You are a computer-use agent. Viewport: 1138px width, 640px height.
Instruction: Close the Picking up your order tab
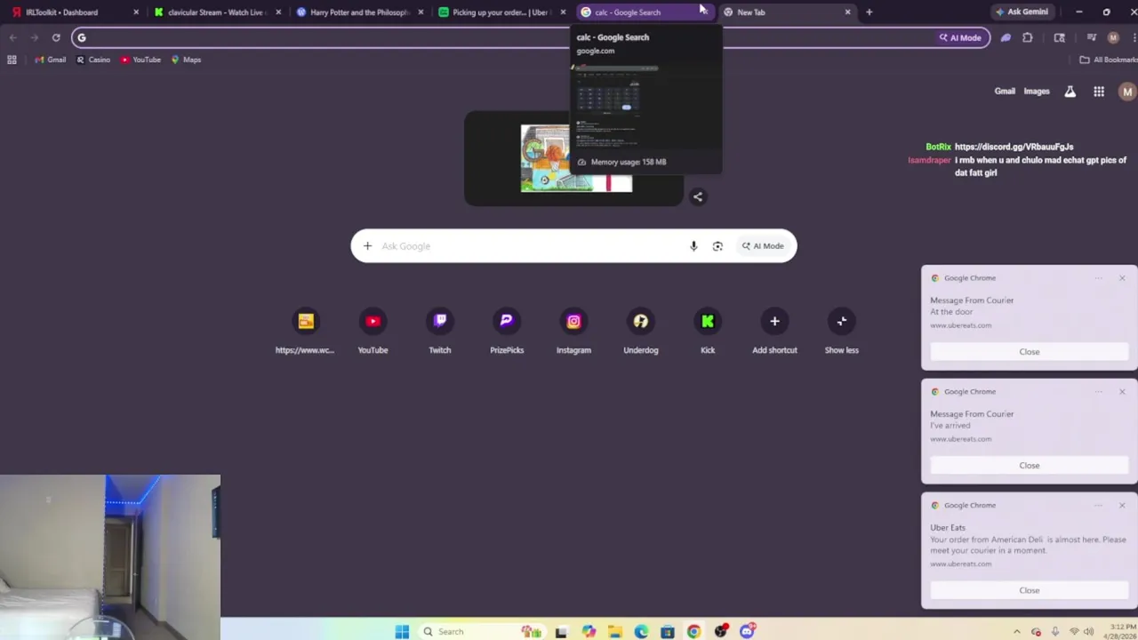(x=563, y=12)
